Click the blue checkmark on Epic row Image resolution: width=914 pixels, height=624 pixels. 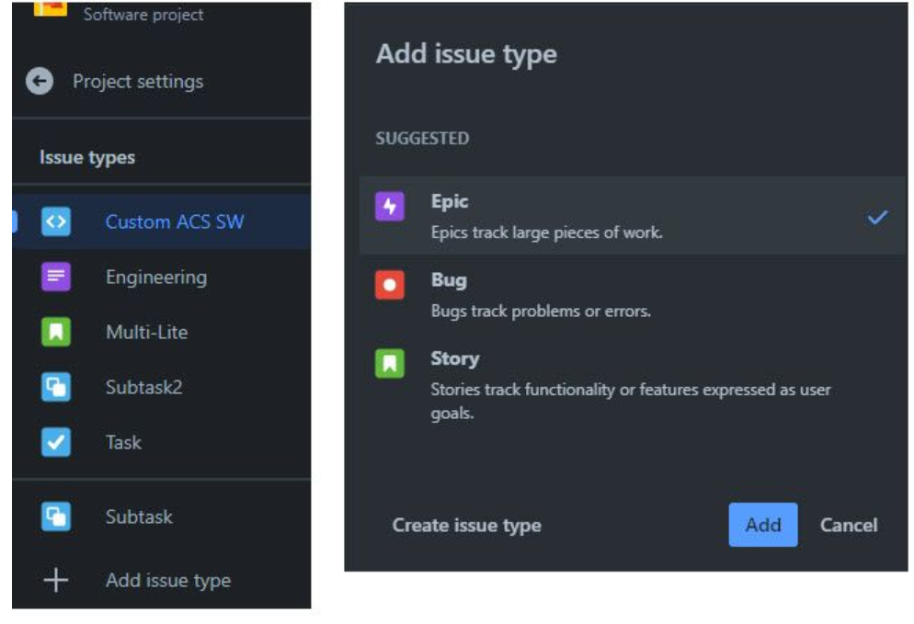coord(877,217)
